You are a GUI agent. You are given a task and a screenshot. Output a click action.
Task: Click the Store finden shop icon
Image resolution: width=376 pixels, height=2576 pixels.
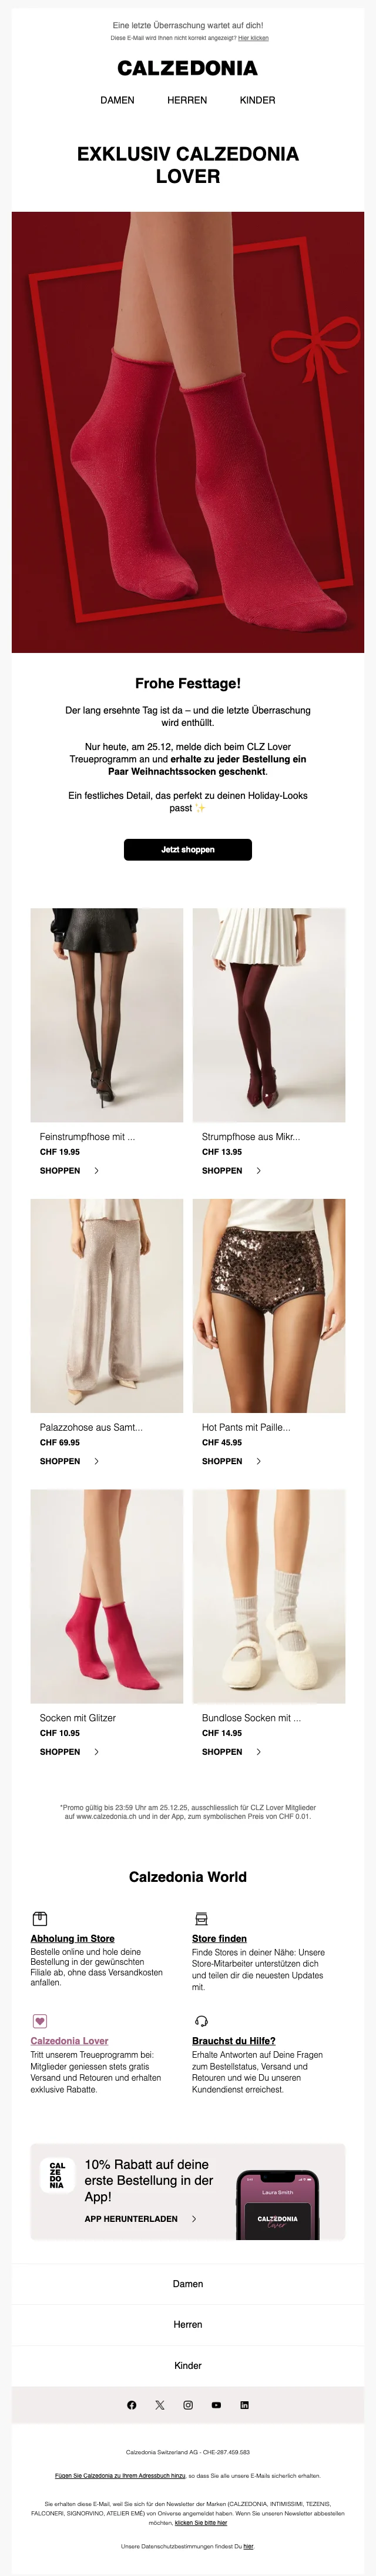201,1918
